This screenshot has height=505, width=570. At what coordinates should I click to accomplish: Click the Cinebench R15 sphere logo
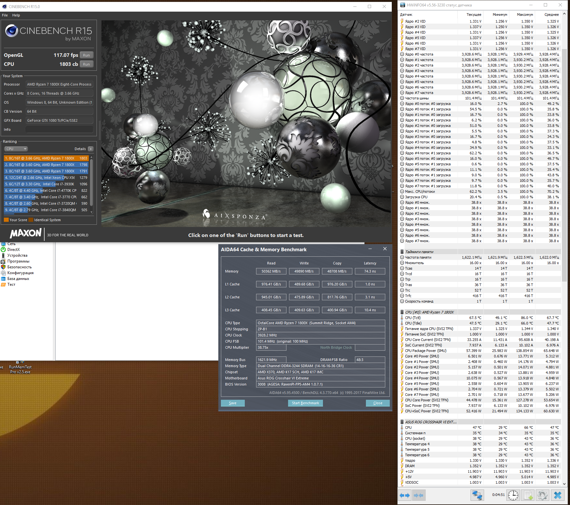tap(12, 31)
